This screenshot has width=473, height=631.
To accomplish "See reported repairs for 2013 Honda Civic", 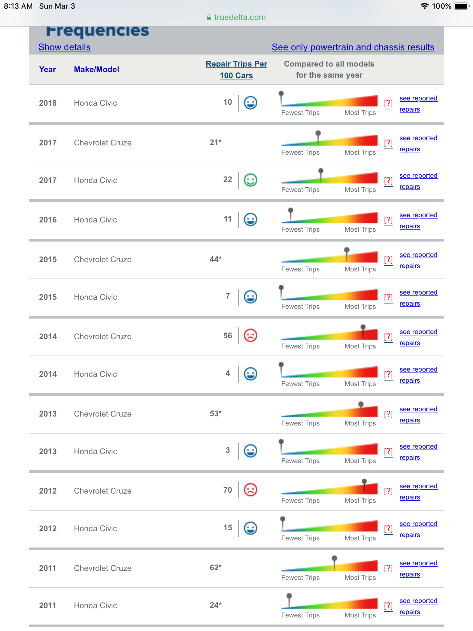I will [418, 452].
